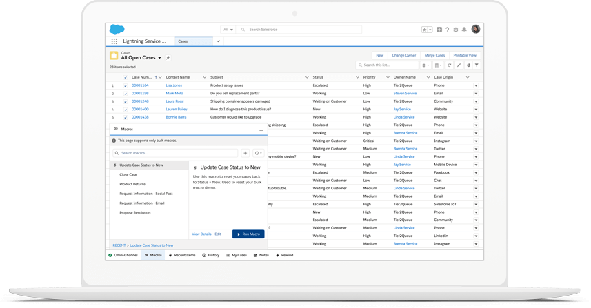Image resolution: width=591 pixels, height=308 pixels.
Task: Click the add macro plus button
Action: tap(245, 153)
